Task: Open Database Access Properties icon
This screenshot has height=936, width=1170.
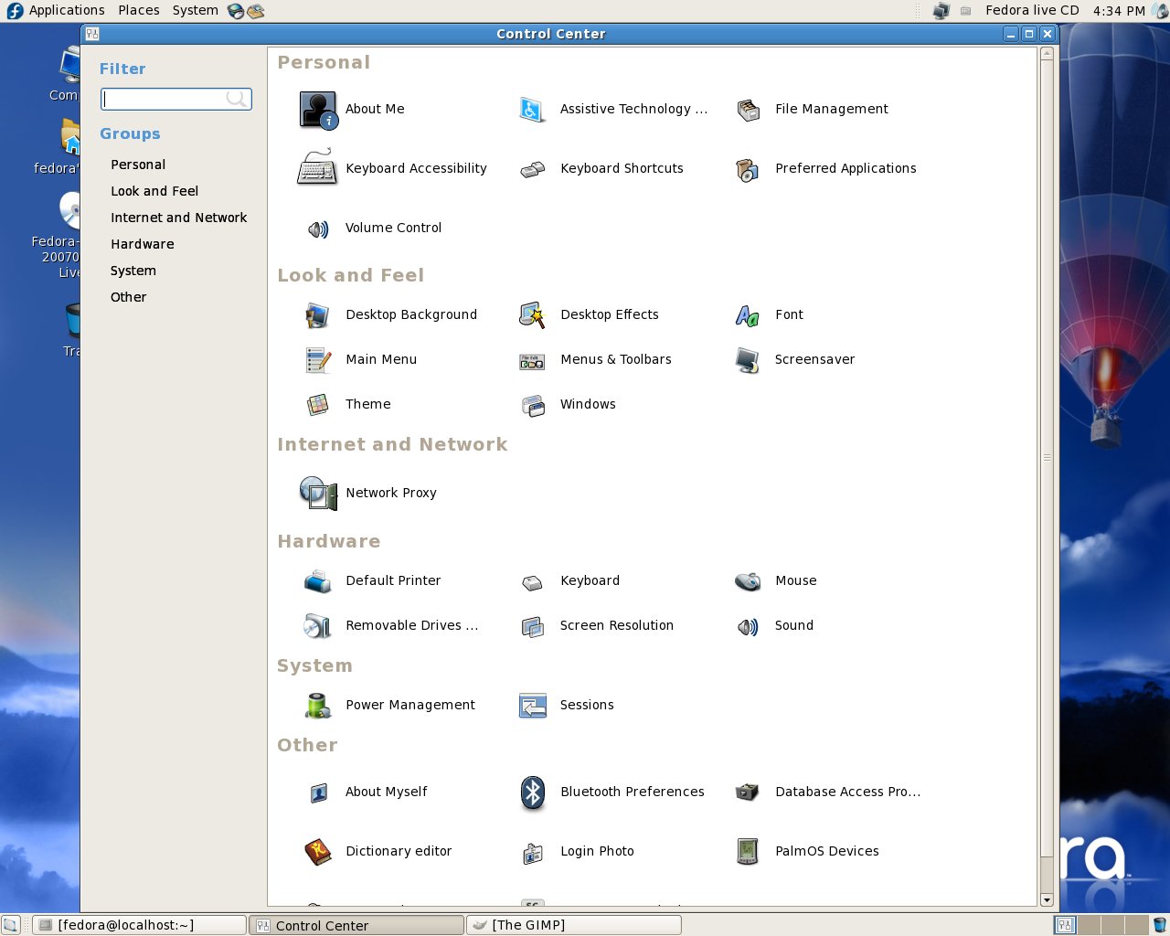Action: point(748,792)
